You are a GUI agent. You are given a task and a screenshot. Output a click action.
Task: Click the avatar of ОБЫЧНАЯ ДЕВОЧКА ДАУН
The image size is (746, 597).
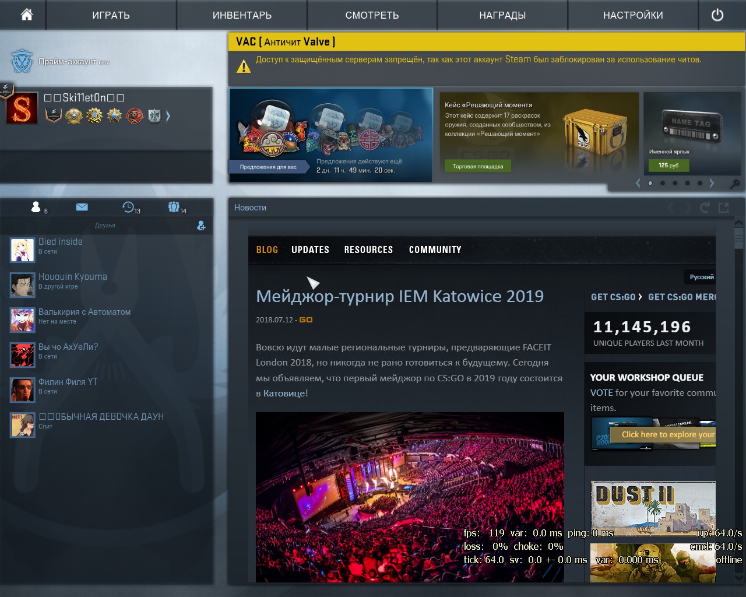tap(23, 424)
